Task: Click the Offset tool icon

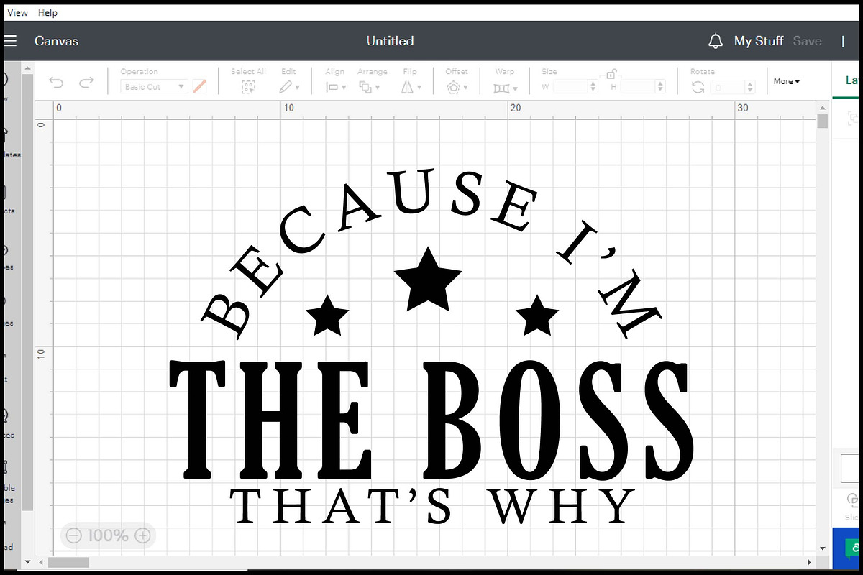Action: (453, 87)
